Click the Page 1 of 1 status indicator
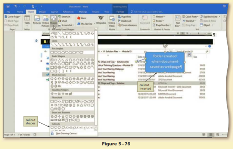 click(x=9, y=134)
